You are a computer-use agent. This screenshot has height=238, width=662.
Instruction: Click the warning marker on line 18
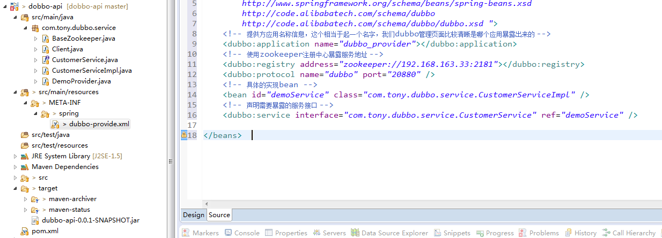coord(184,136)
